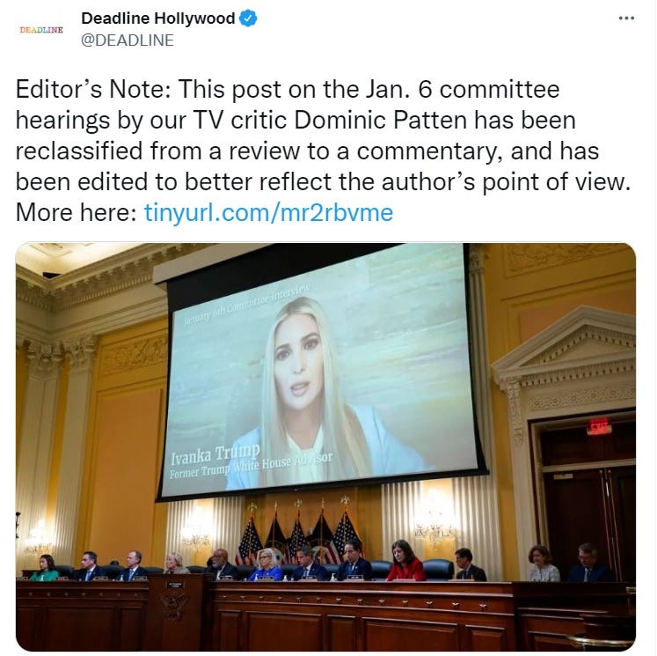This screenshot has height=656, width=657.
Task: Click the red EXIT sign in photo
Action: 599,426
